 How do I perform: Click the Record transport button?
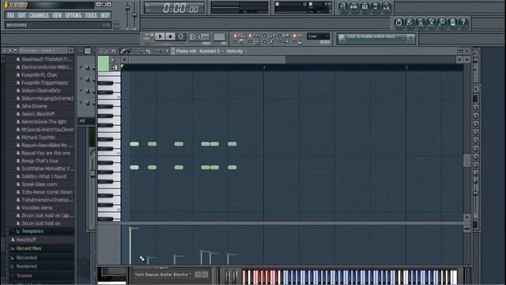[x=181, y=36]
